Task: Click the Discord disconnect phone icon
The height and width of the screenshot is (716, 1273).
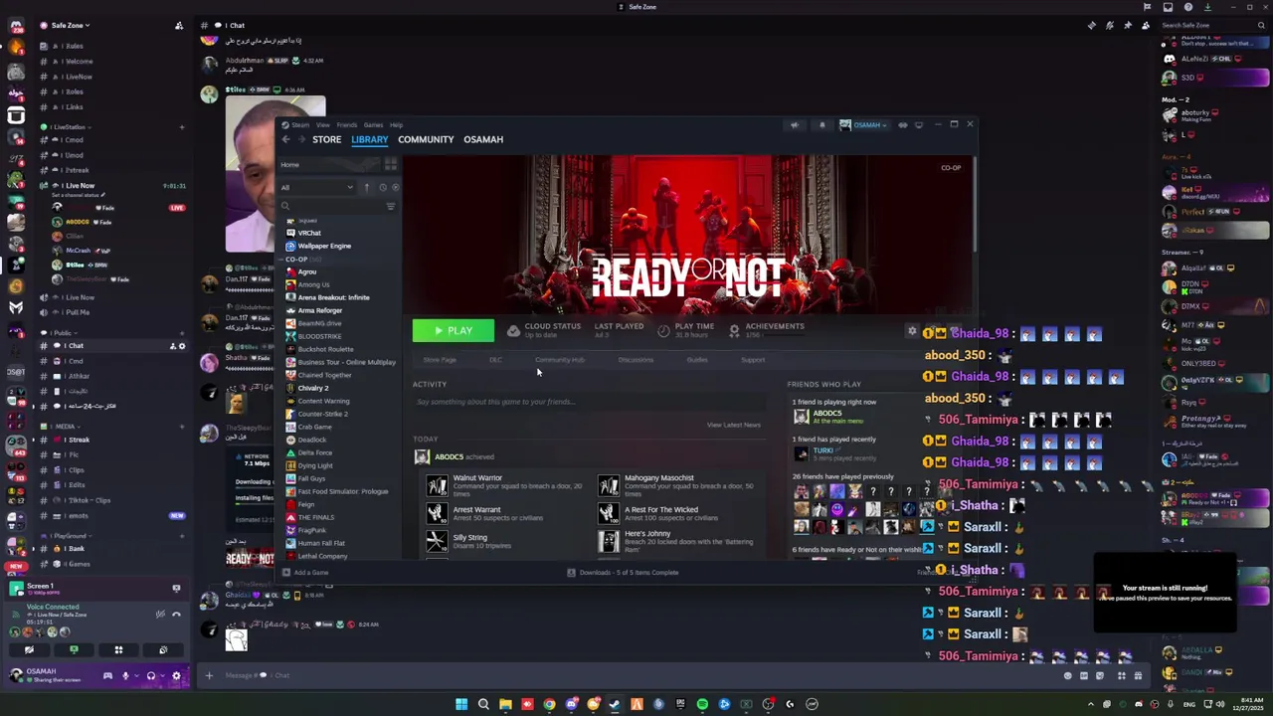Action: [x=176, y=614]
